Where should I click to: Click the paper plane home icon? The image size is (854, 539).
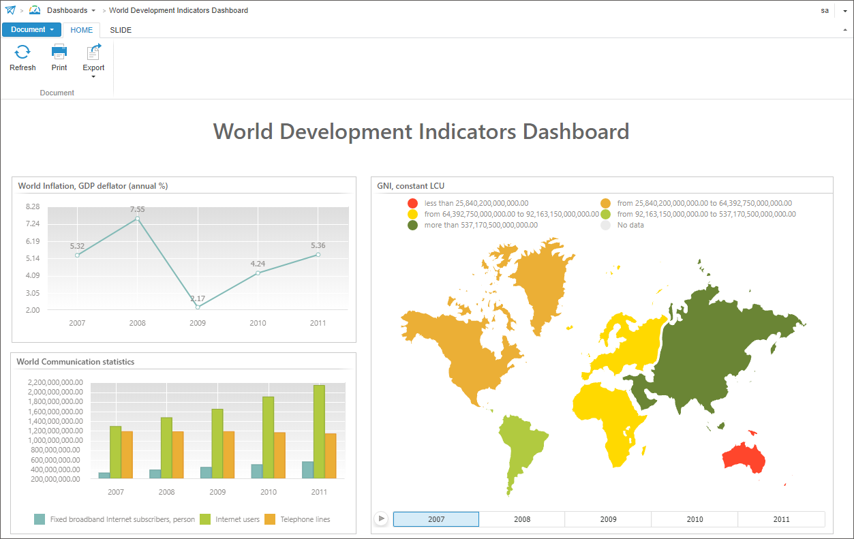10,10
